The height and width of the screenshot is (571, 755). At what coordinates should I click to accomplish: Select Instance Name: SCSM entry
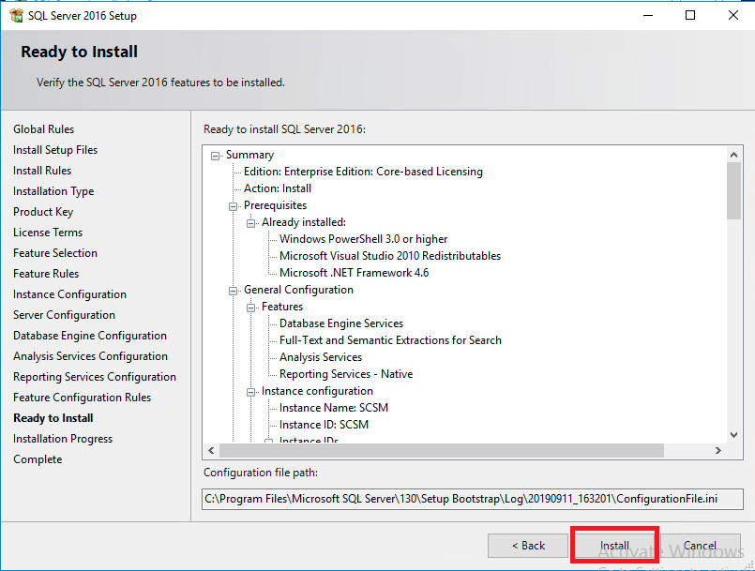click(x=333, y=408)
